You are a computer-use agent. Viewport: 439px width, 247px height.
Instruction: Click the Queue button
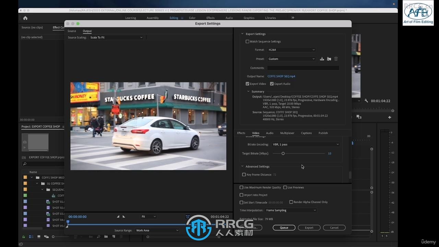(x=284, y=227)
